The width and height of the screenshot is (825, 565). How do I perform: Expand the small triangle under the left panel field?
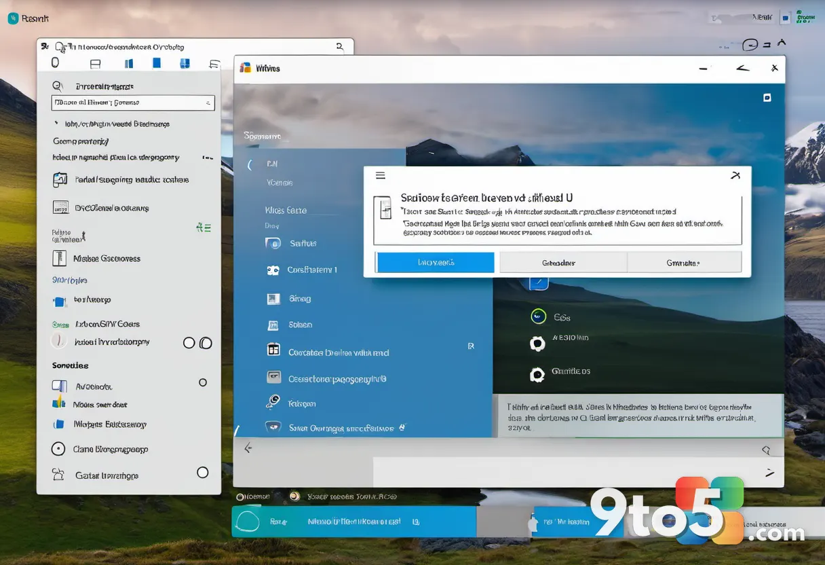coord(56,124)
